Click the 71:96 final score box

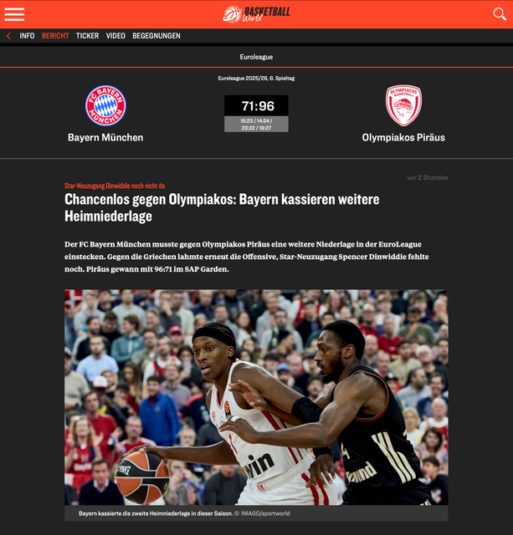256,105
